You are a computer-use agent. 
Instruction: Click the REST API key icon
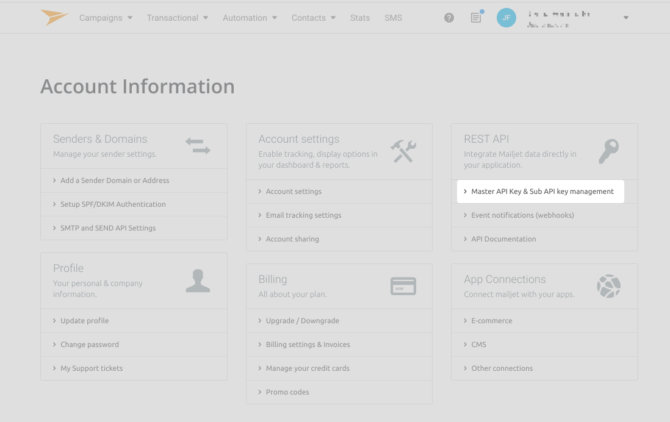[608, 151]
